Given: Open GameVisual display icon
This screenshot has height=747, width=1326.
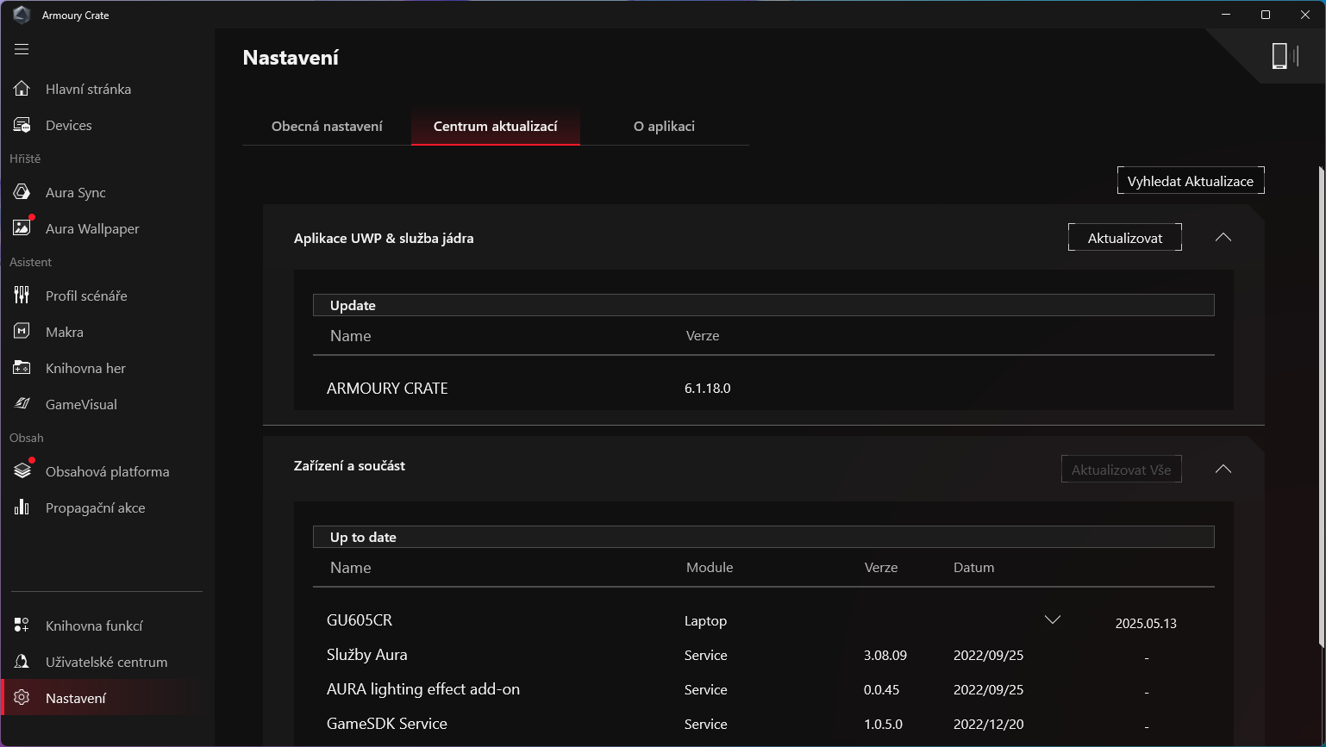Looking at the screenshot, I should (x=22, y=404).
